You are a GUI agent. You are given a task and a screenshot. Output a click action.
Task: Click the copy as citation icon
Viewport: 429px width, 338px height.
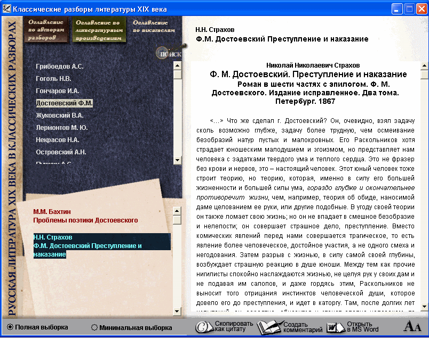pos(203,327)
